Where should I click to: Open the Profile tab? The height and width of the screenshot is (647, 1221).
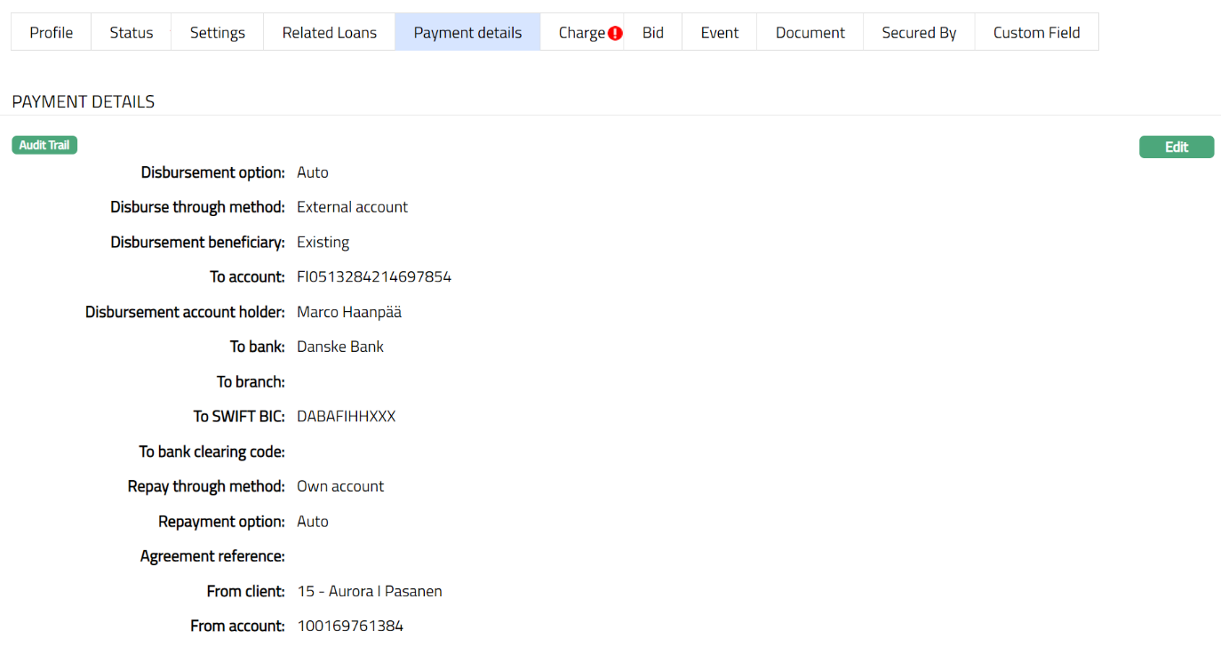[52, 33]
